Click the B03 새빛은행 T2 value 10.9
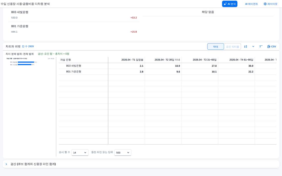The image size is (282, 176). pos(177,66)
